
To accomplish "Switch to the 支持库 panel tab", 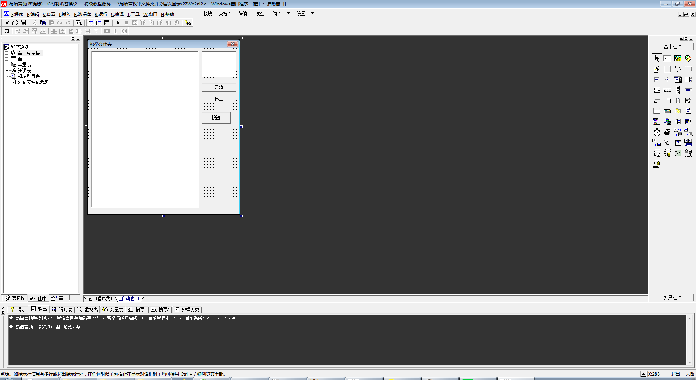I will 15,298.
